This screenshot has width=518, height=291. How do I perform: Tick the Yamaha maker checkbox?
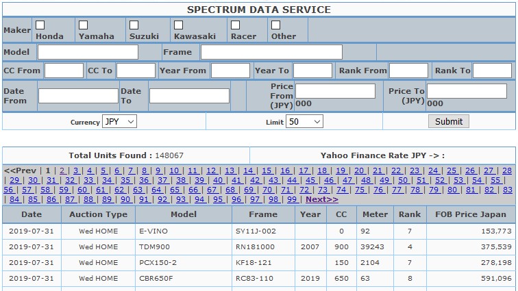tap(84, 25)
